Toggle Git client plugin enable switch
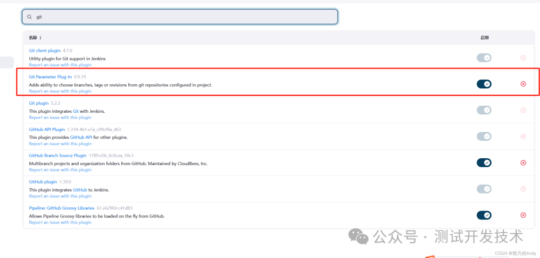This screenshot has height=258, width=540. [484, 58]
